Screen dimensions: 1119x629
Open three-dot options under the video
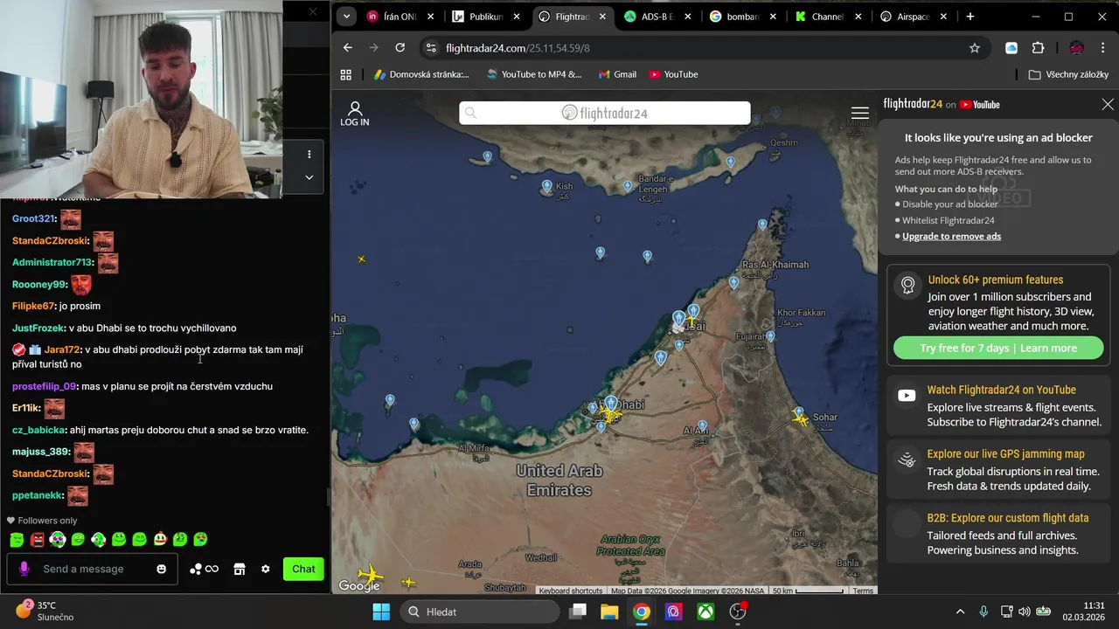309,154
